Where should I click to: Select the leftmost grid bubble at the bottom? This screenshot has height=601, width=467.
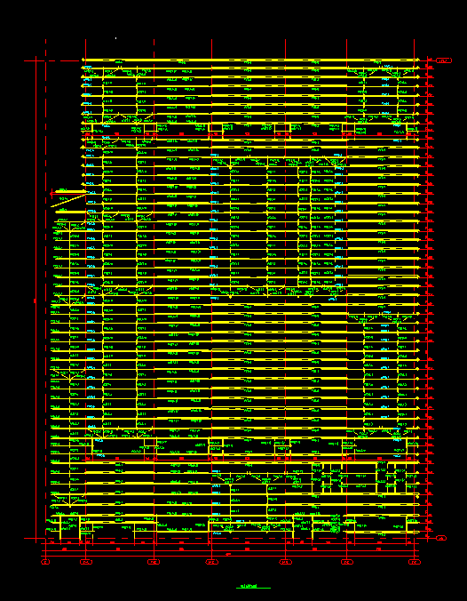45,562
